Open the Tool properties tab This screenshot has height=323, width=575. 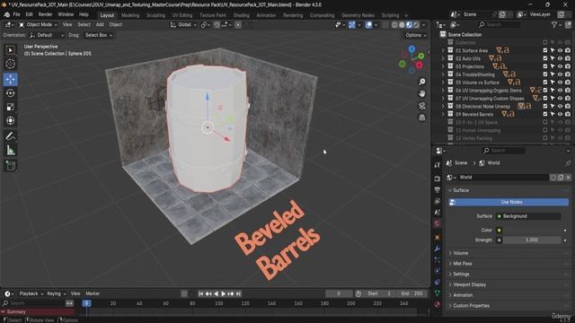[x=438, y=165]
